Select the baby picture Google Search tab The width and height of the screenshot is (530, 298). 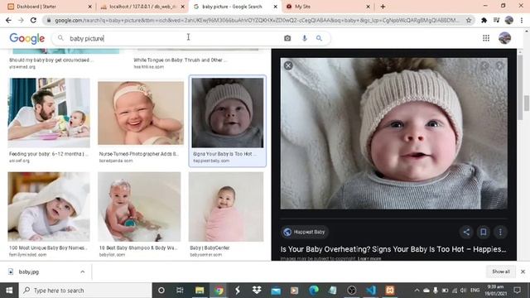(x=234, y=7)
